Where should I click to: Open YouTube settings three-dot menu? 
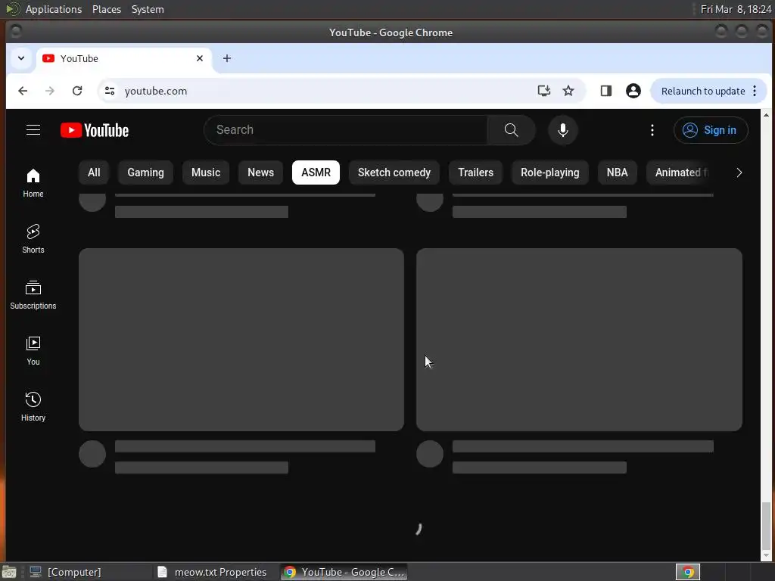tap(652, 130)
